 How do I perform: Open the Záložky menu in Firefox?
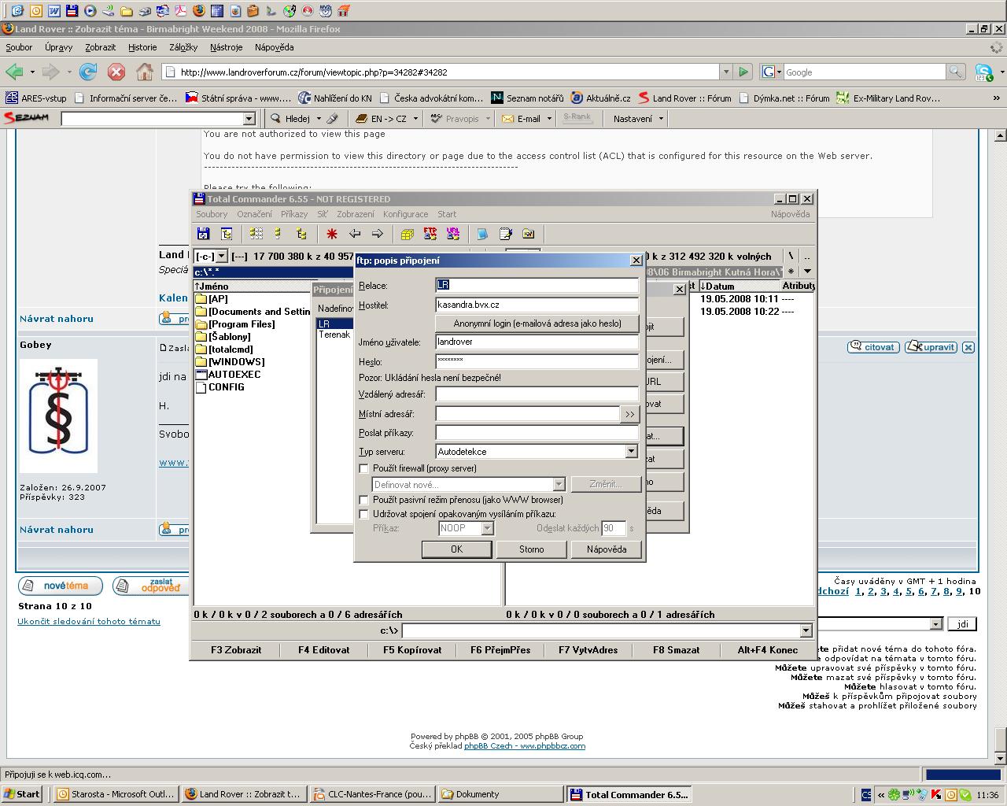183,47
